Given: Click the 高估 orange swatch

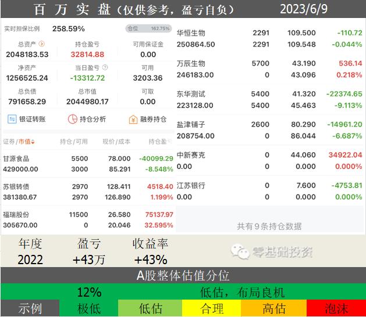Looking at the screenshot, I should pyautogui.click(x=274, y=308).
